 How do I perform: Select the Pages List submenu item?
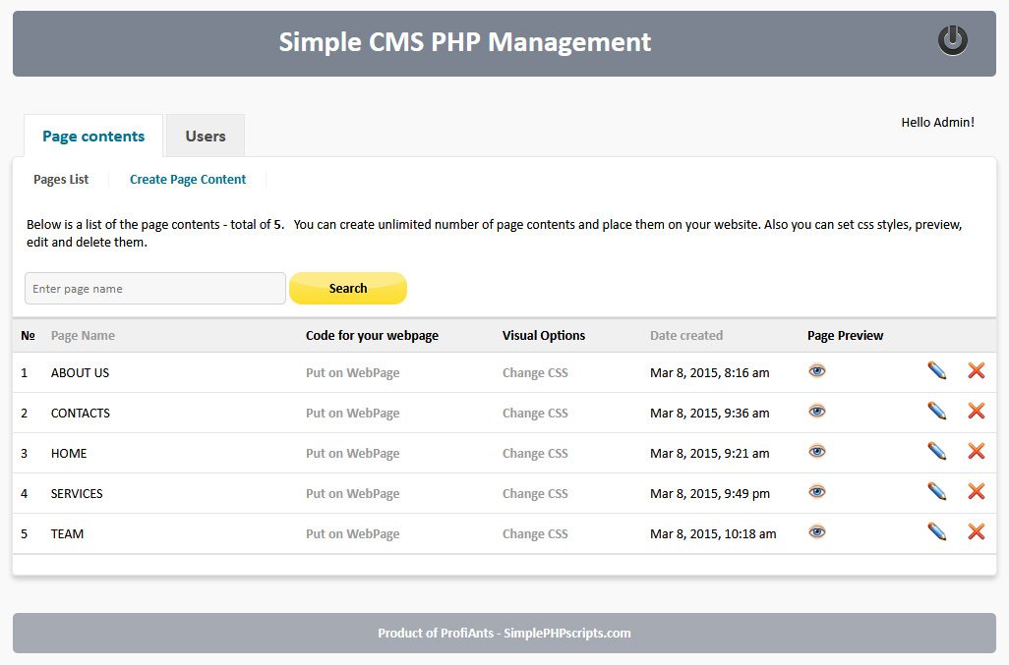61,179
